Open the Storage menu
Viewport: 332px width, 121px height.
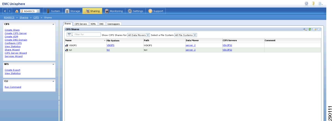[73, 11]
